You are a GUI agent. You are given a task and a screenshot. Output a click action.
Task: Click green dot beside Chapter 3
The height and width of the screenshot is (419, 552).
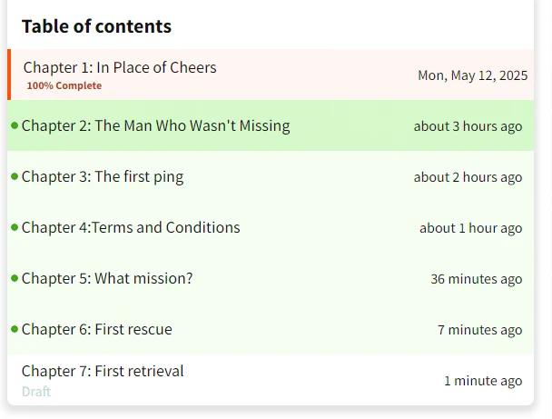click(15, 176)
